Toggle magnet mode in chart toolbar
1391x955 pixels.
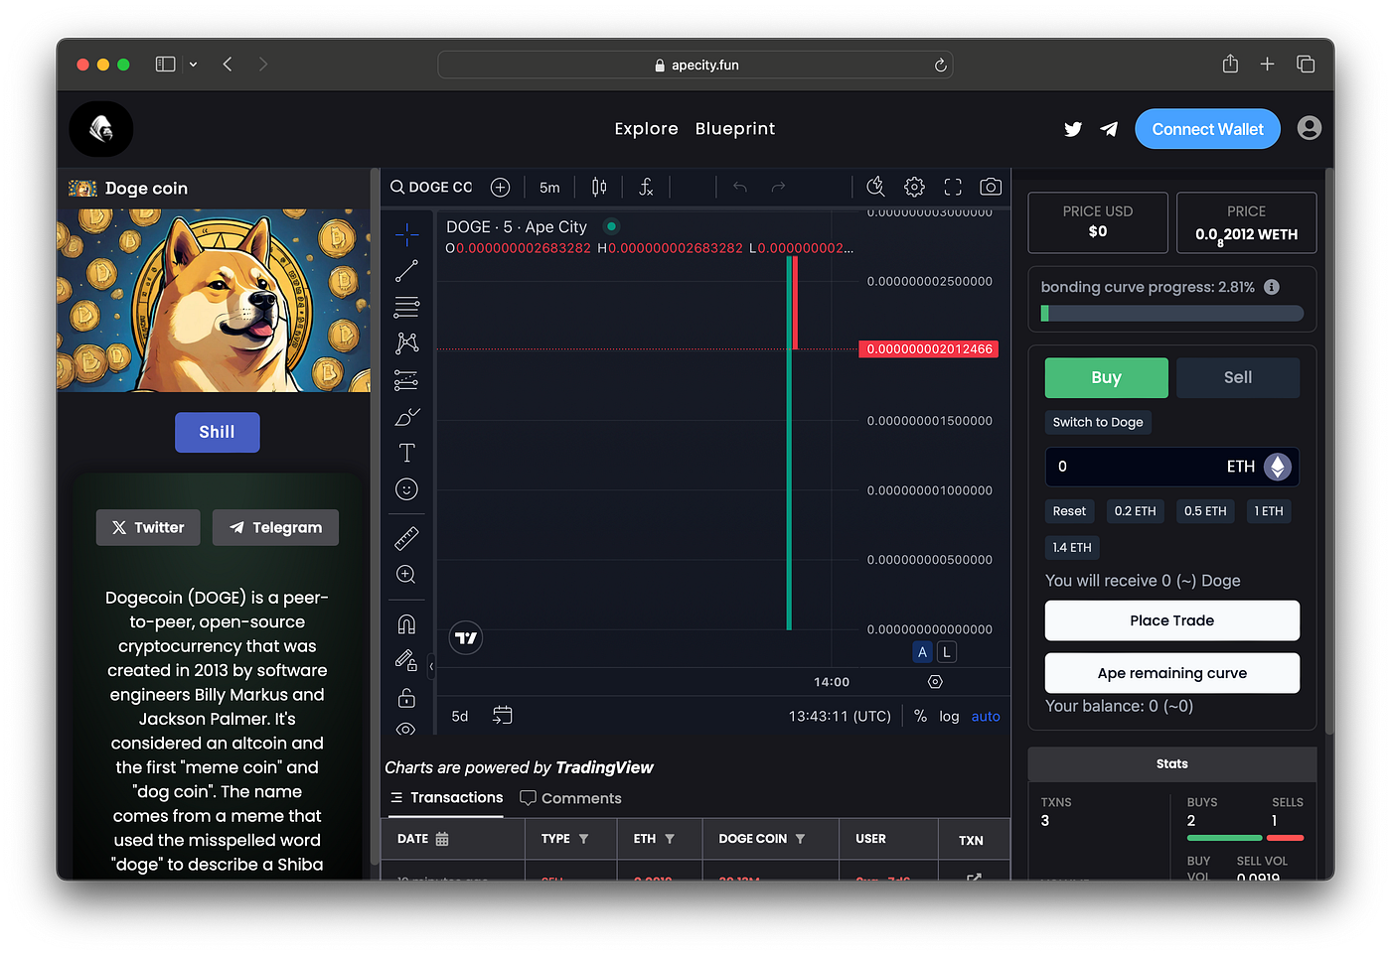[x=406, y=623]
